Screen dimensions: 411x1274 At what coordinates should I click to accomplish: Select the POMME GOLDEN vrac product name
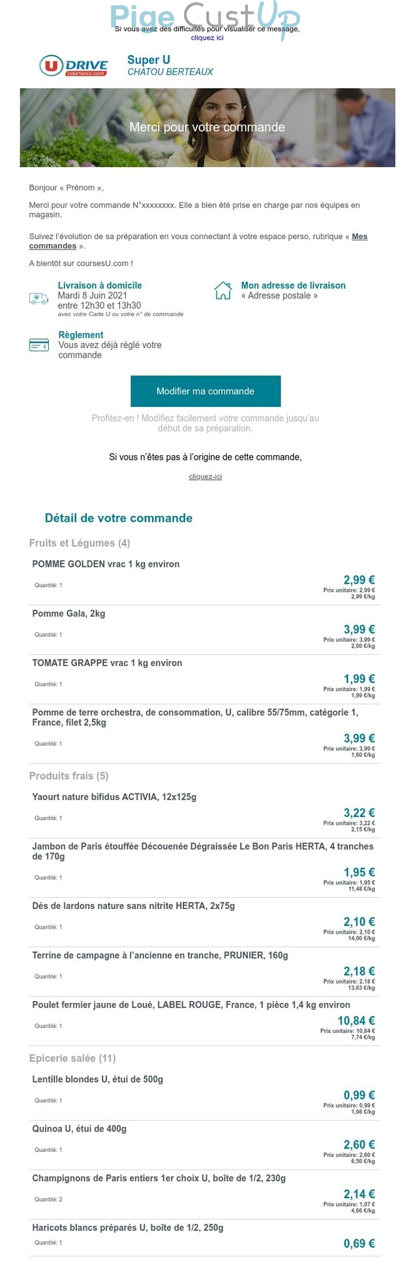tap(106, 564)
